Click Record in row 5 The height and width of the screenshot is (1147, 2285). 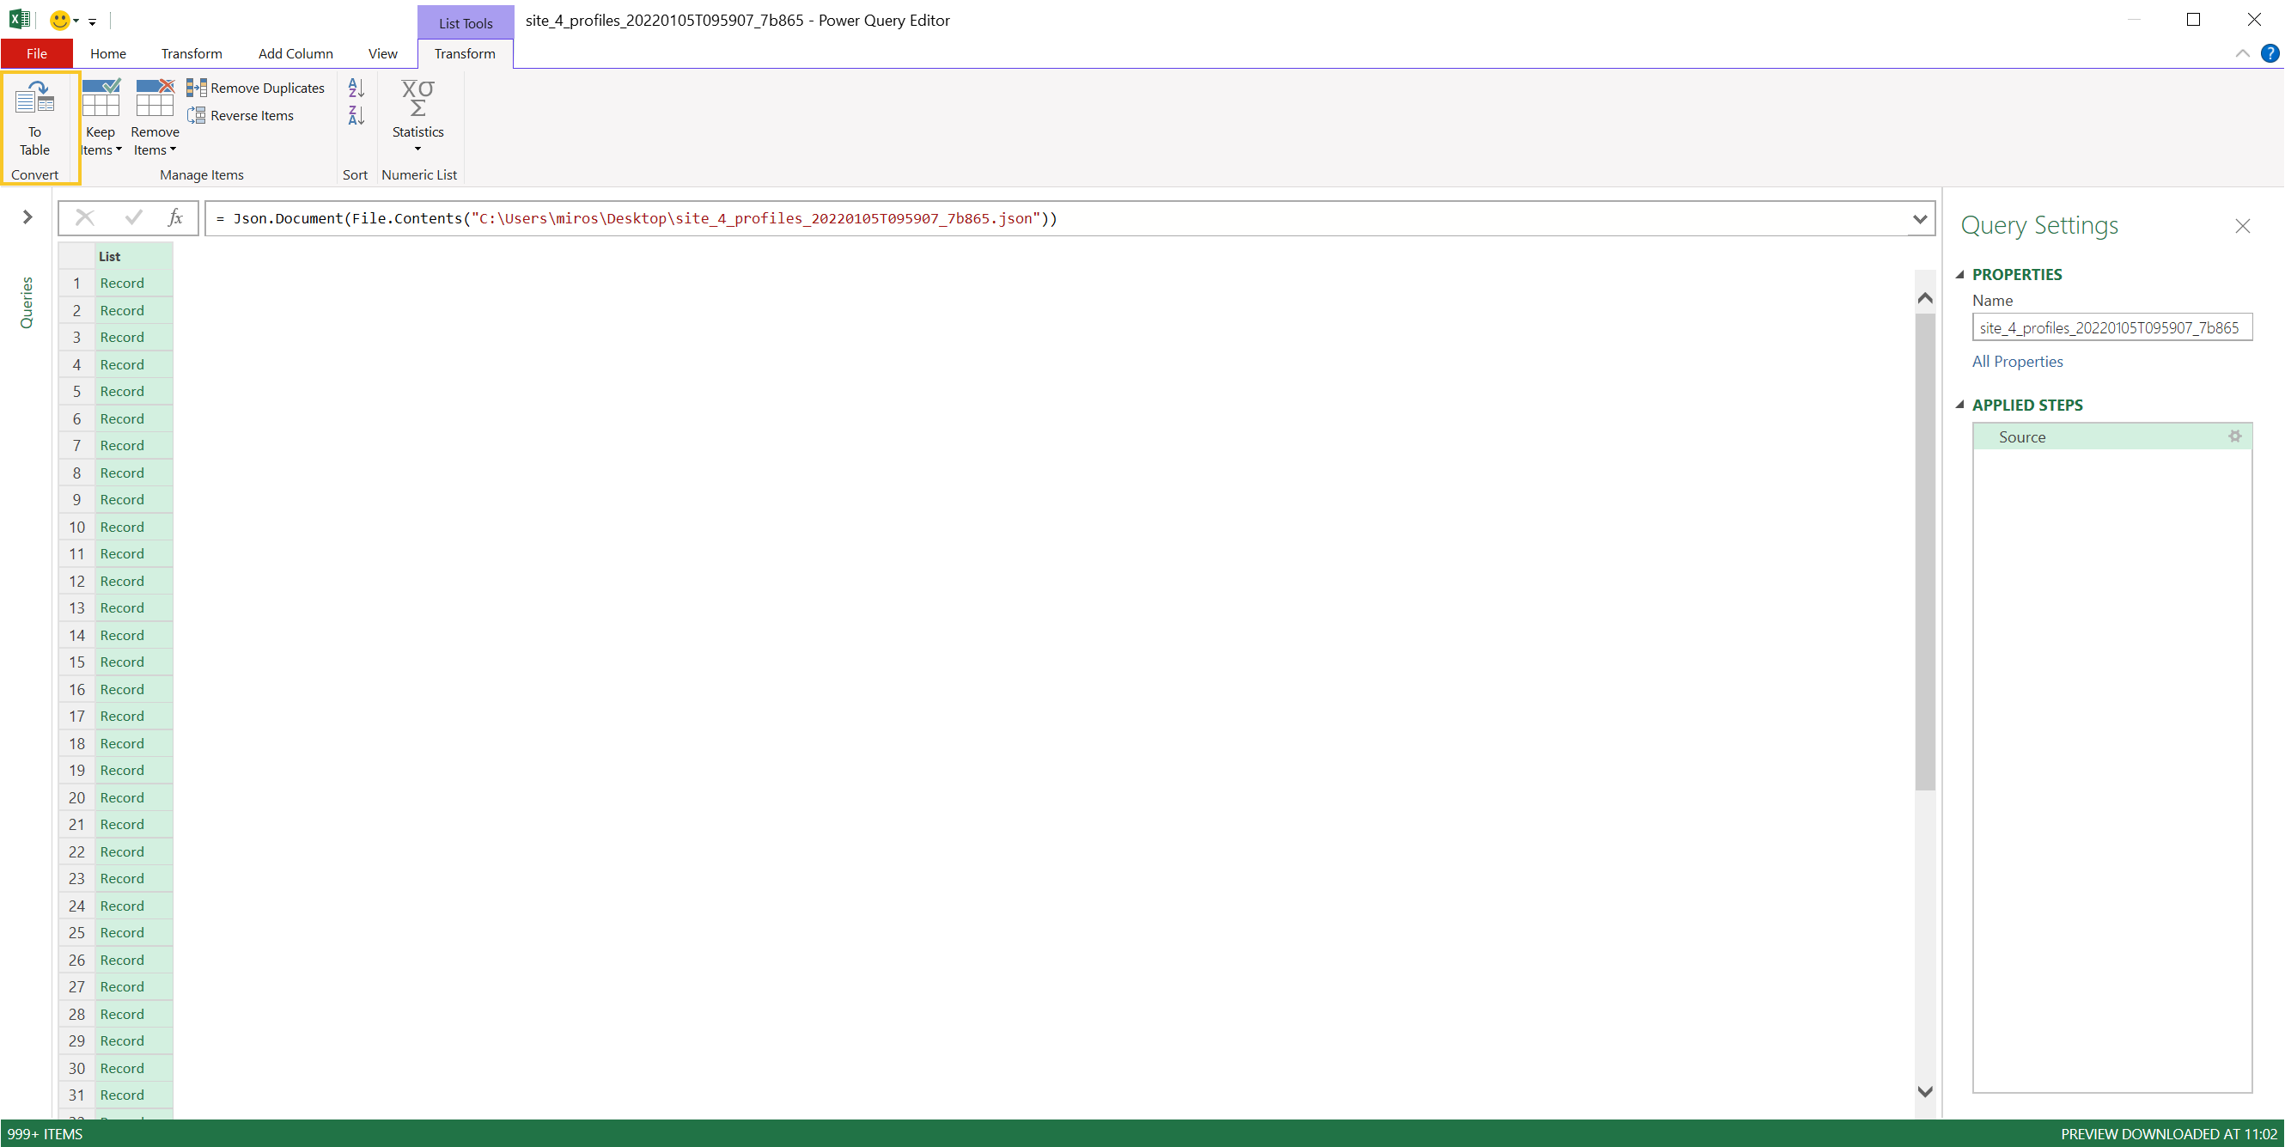[x=121, y=391]
